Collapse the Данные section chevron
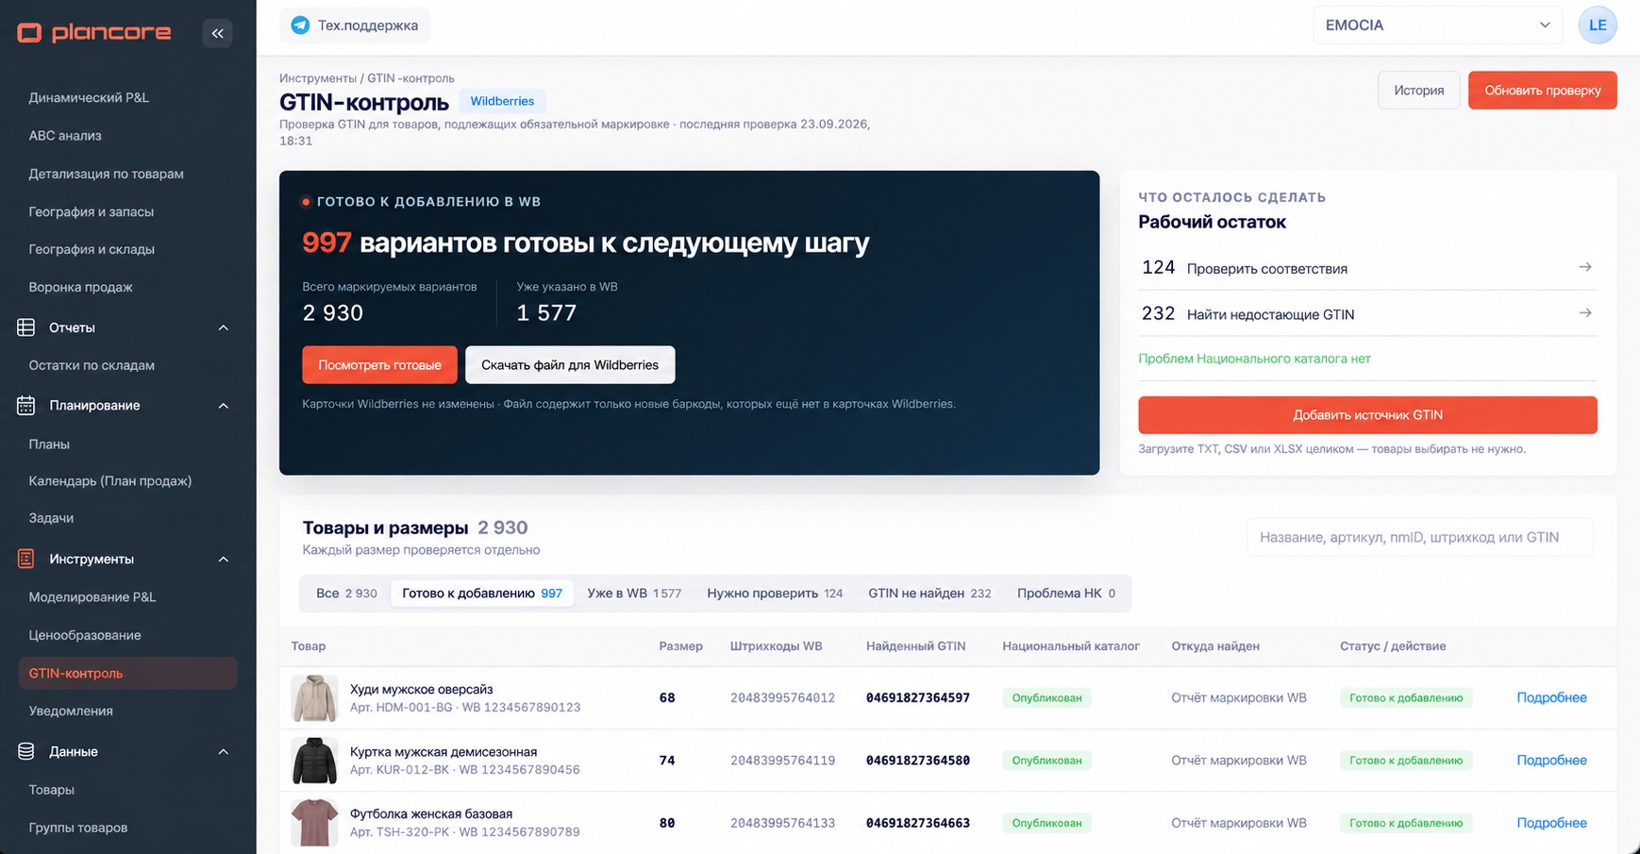The height and width of the screenshot is (854, 1640). pyautogui.click(x=224, y=752)
